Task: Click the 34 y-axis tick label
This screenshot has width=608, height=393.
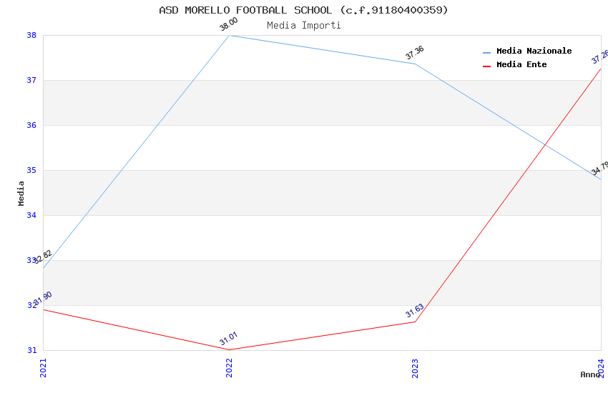Action: tap(31, 215)
